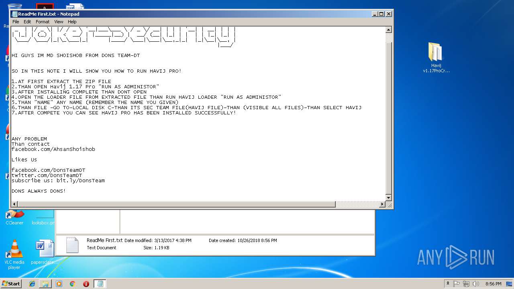Click the Start button
514x289 pixels.
pos(11,283)
